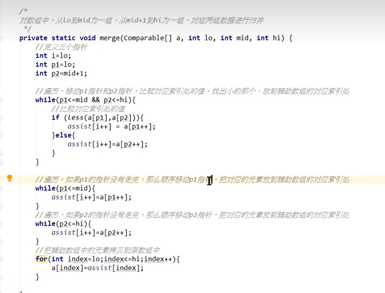
Task: Click the comment '//把辅助数组中的元素拷贝到原数组中'
Action: (97, 250)
